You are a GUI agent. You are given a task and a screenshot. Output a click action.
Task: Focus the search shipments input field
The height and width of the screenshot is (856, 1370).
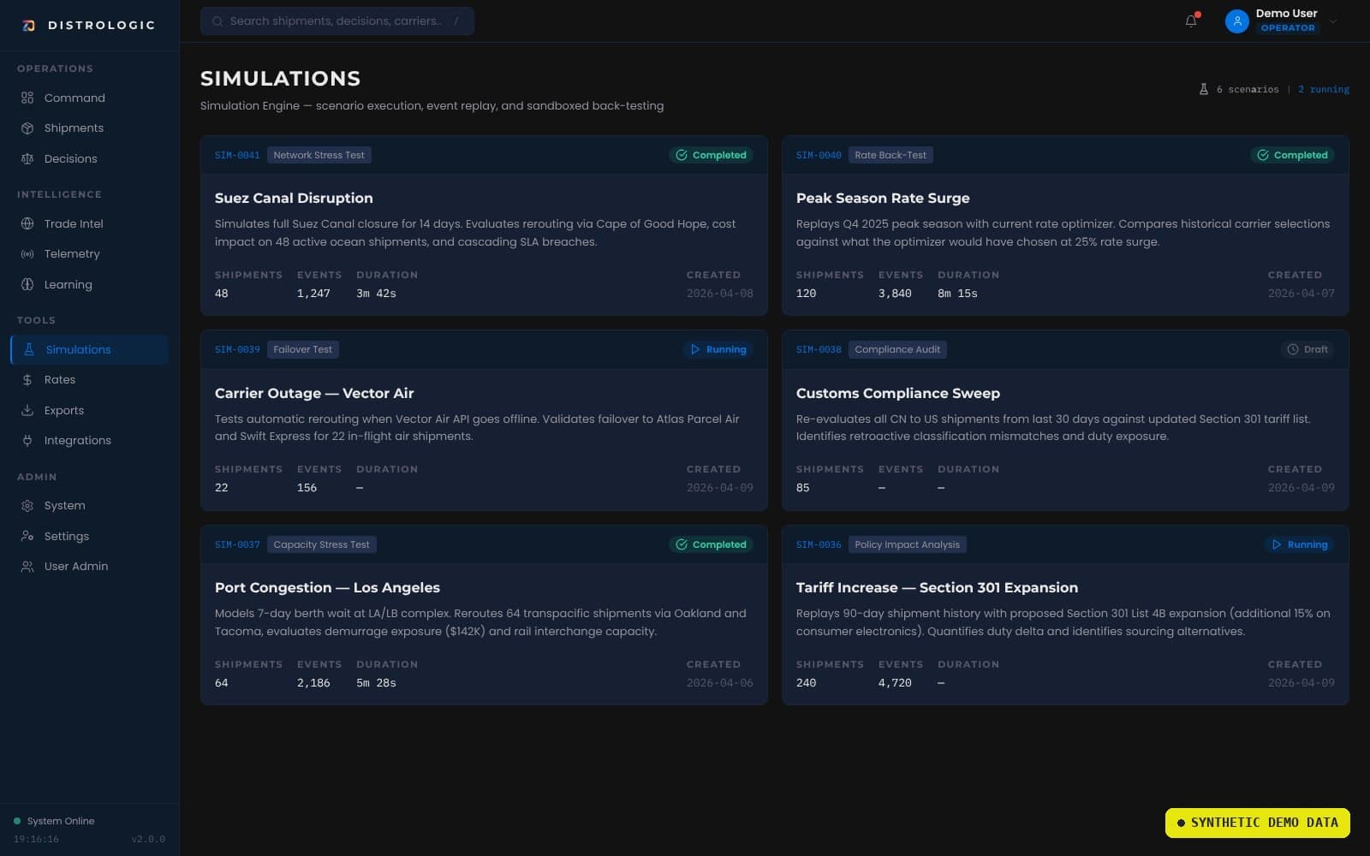[337, 21]
